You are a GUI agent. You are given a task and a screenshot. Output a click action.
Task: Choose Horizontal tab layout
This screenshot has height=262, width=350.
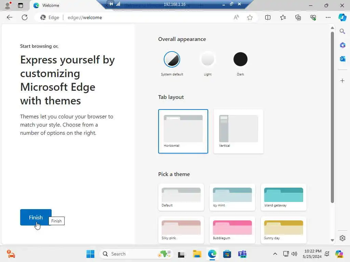(x=183, y=131)
